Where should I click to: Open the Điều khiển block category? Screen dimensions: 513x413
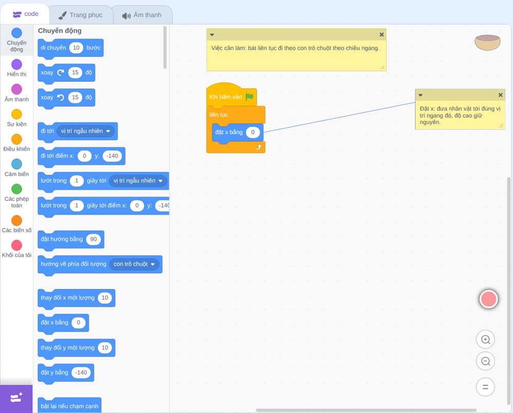(x=16, y=143)
